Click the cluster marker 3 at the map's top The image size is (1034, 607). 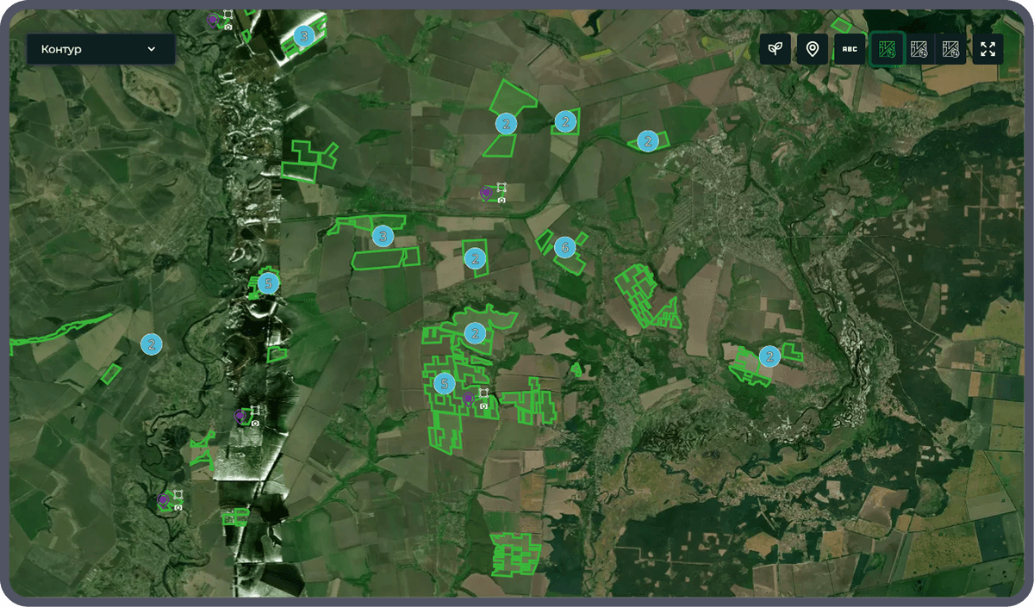303,35
